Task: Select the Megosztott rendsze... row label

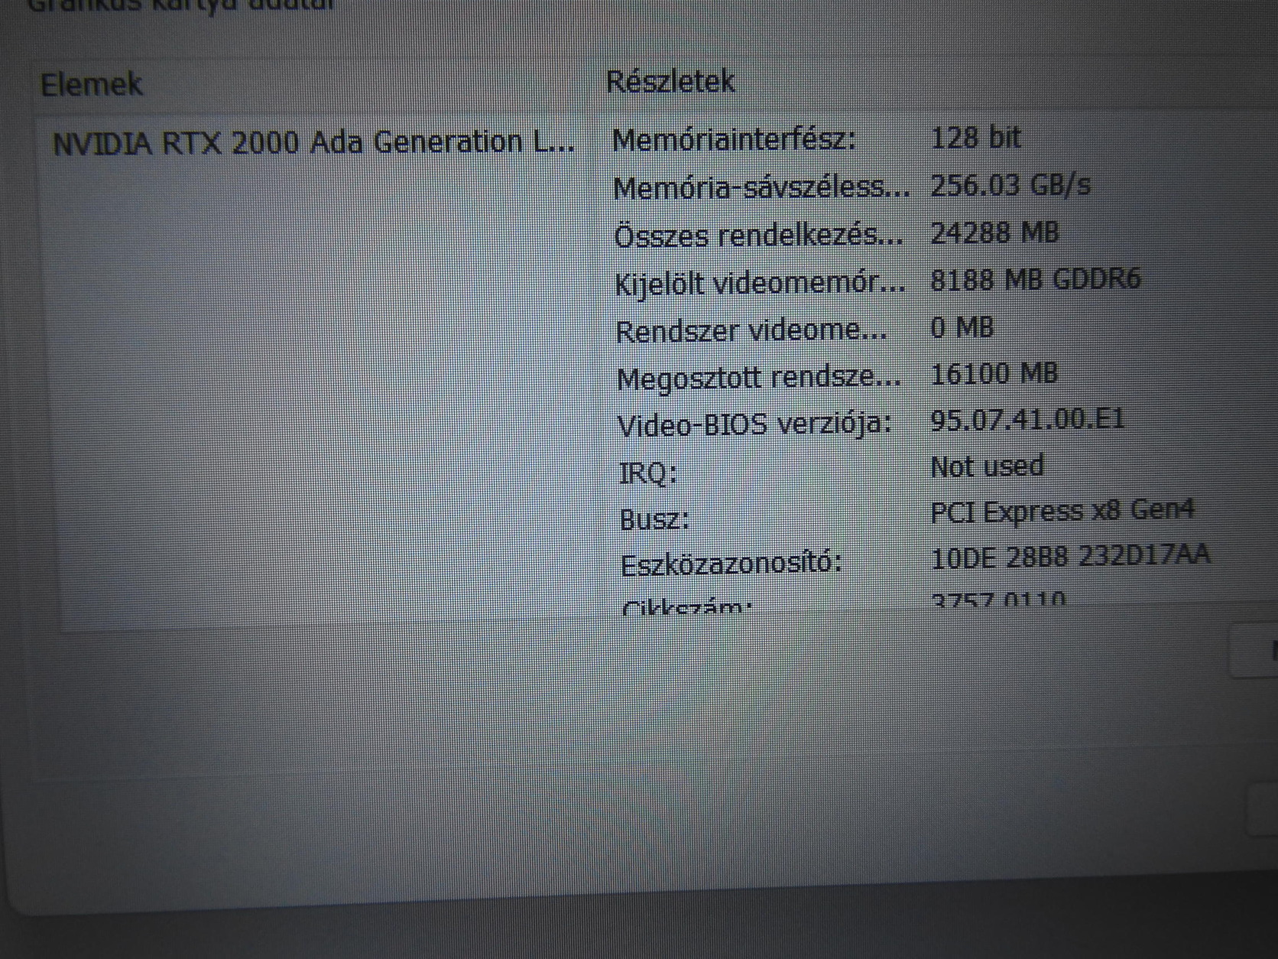Action: tap(758, 379)
